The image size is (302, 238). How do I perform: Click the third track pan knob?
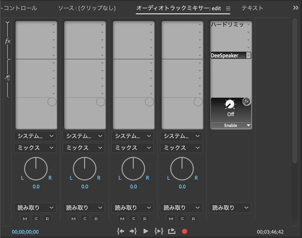(133, 169)
